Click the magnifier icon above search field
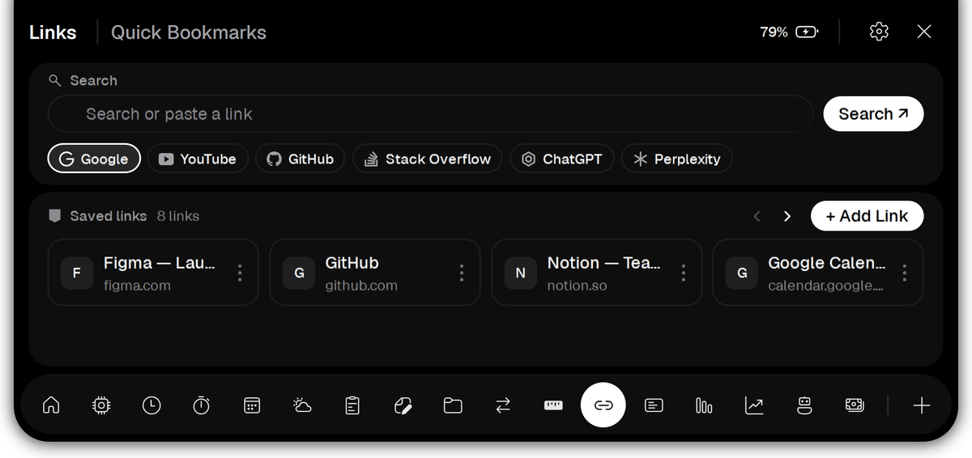The image size is (972, 458). (55, 80)
